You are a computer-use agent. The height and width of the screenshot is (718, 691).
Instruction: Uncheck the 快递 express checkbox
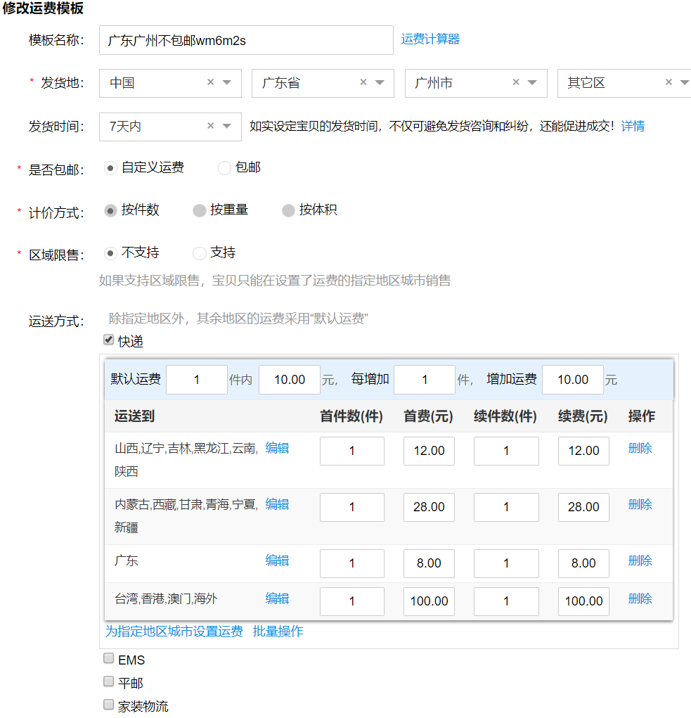tap(108, 340)
